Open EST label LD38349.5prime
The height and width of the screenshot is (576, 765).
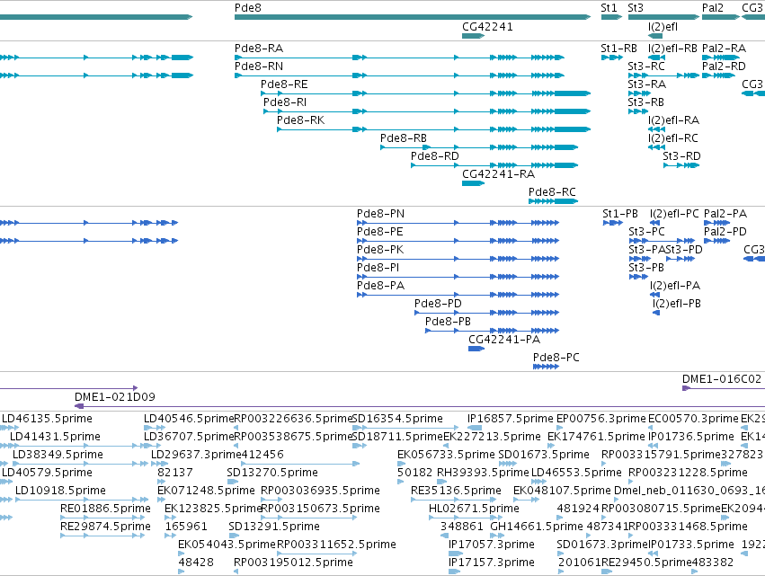58,455
